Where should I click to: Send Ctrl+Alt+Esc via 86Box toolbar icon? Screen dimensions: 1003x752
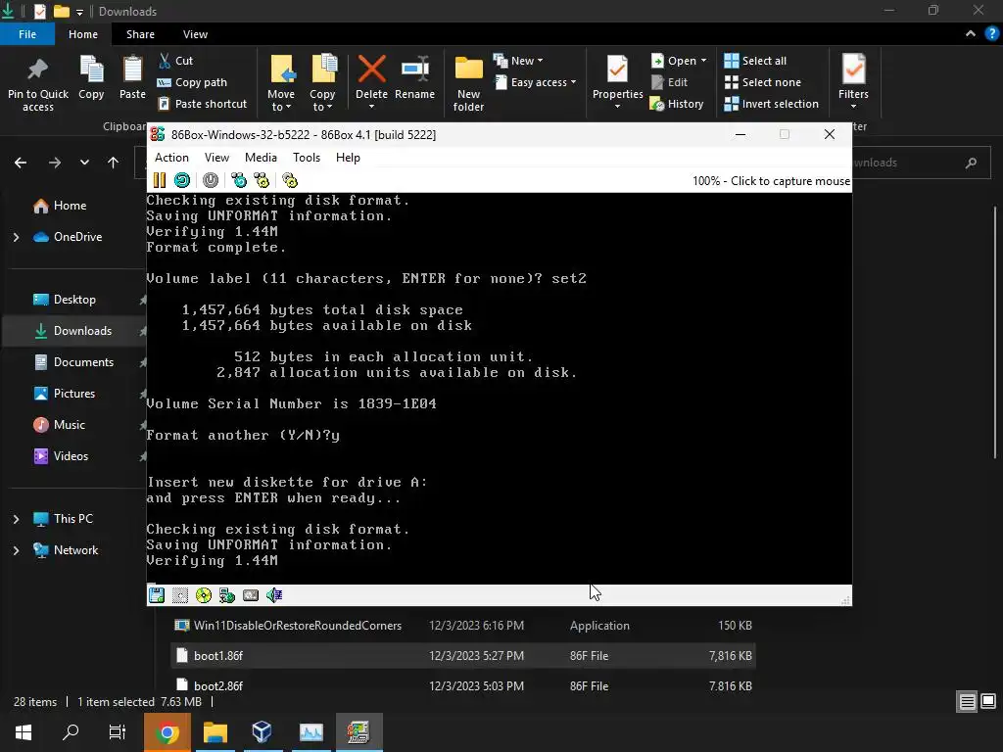262,180
